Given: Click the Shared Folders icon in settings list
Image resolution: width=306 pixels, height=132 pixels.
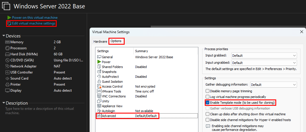Looking at the screenshot, I should (99, 67).
